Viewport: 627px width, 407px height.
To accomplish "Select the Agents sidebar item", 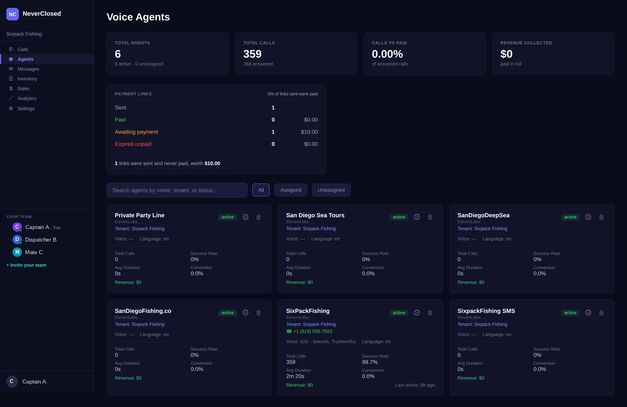I will coord(47,59).
